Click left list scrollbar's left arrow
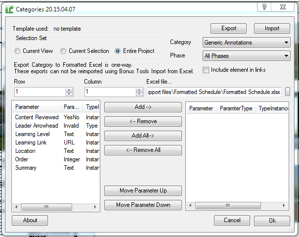Image resolution: width=299 pixels, height=237 pixels. 16,207
